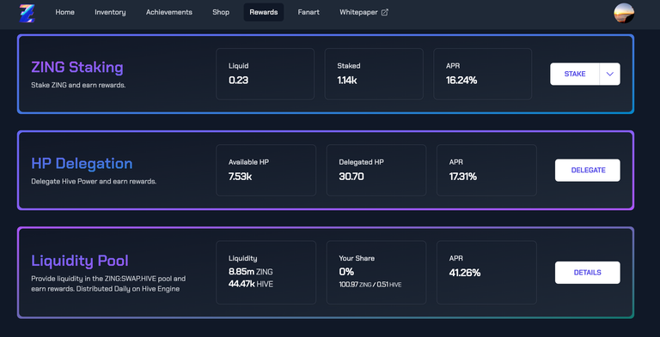Click the Your Share 0% value
The image size is (660, 337).
(x=346, y=272)
